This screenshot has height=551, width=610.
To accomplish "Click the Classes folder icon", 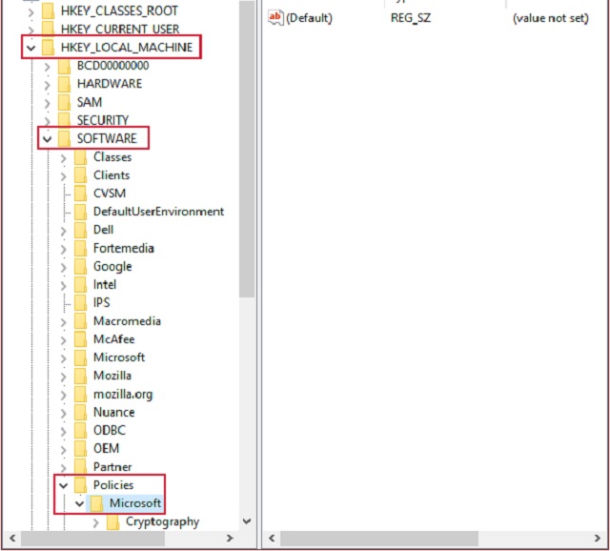I will pos(80,157).
